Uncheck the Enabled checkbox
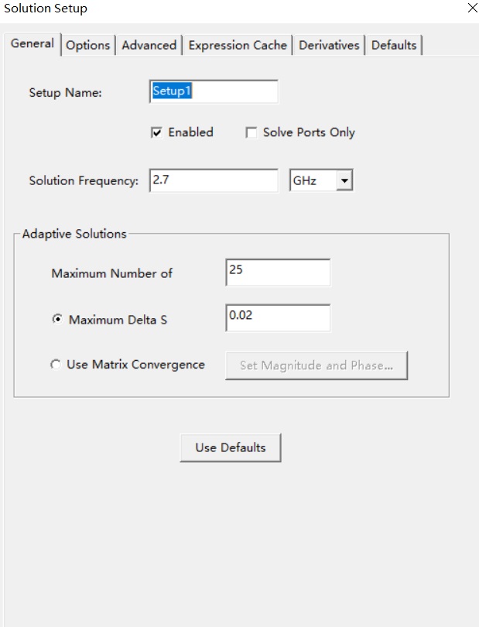The image size is (479, 627). [x=156, y=132]
